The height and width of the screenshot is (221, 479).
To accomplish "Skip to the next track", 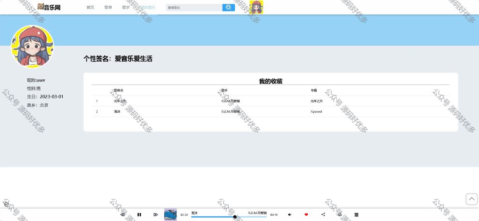I will point(155,214).
